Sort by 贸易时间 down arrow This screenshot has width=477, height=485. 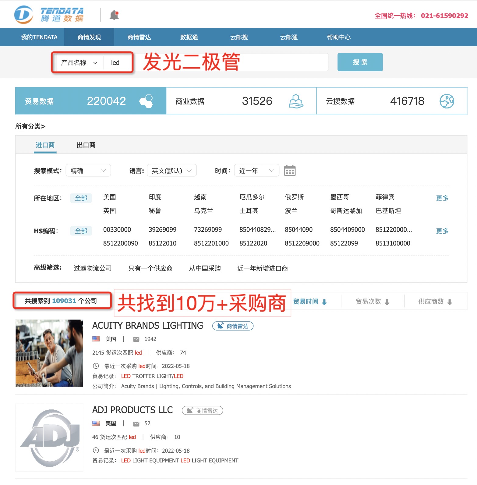pyautogui.click(x=324, y=302)
